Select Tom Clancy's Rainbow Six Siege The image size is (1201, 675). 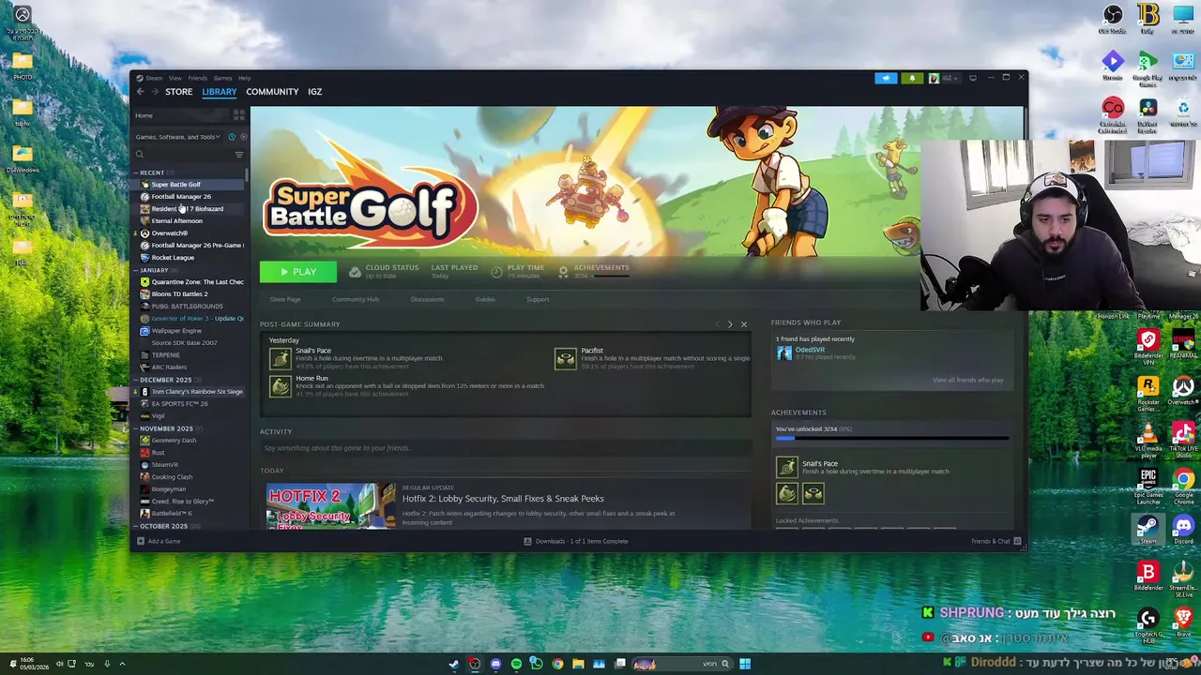(197, 392)
